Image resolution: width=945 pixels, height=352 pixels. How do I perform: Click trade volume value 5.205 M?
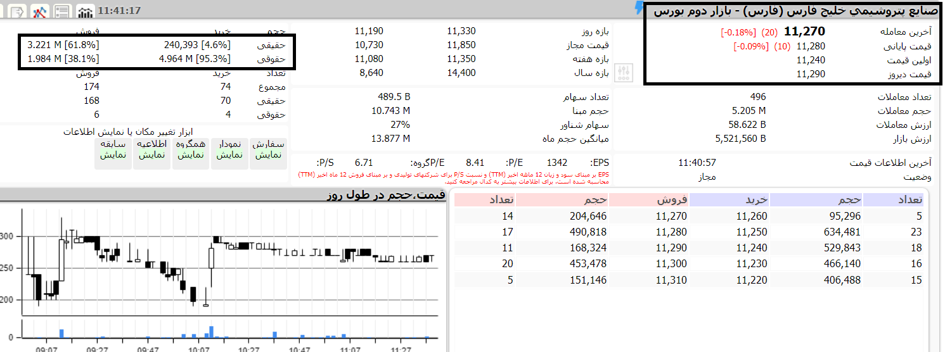point(749,111)
